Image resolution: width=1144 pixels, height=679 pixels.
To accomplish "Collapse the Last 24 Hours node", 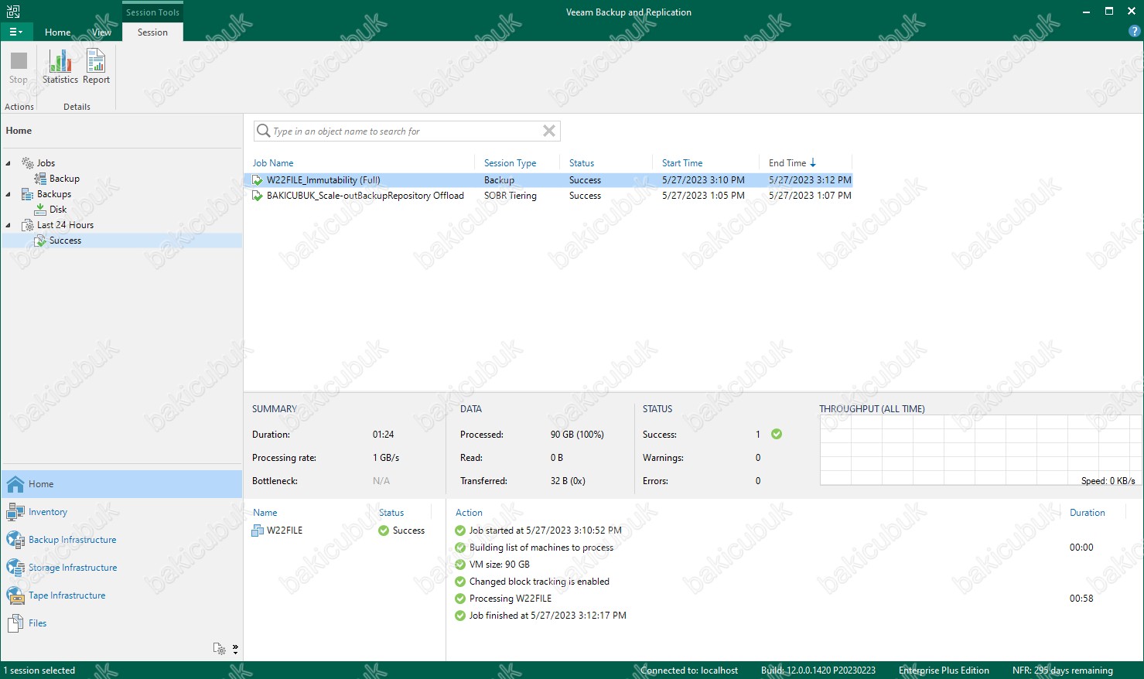I will 9,225.
